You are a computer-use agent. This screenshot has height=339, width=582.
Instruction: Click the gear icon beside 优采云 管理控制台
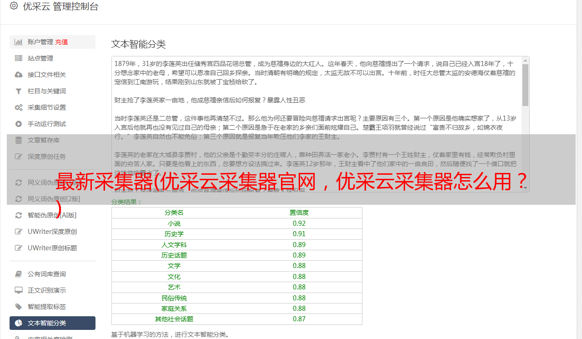14,6
